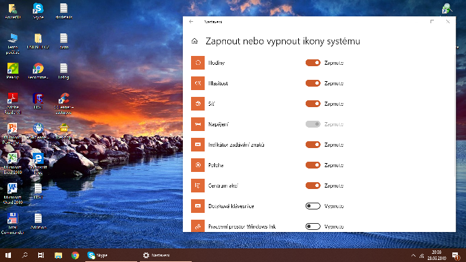
Task: Click the Windows Ink workspace icon
Action: point(198,227)
